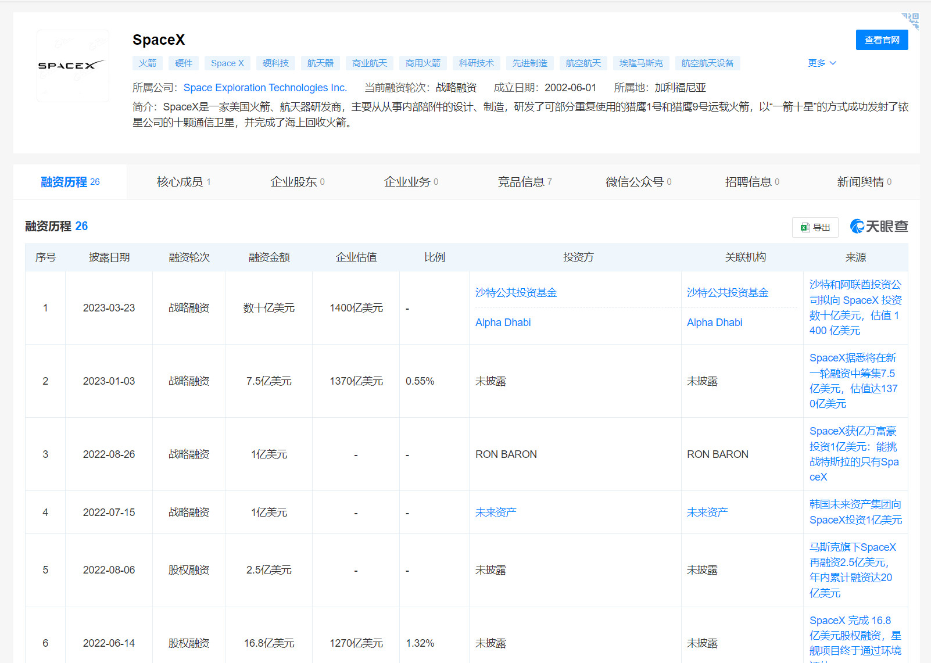Open the Space Exploration Technologies Inc. link

coord(265,88)
